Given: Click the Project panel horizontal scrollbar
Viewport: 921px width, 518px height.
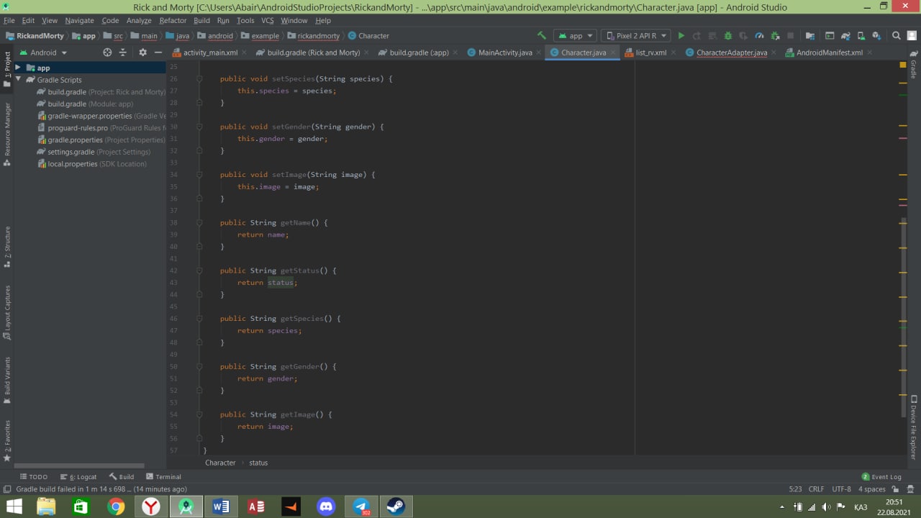Looking at the screenshot, I should [79, 465].
